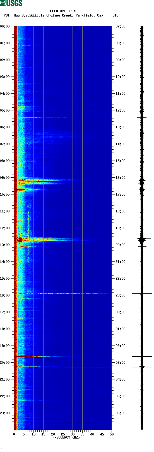The width and height of the screenshot is (154, 452).
Task: Click the '0' frequency axis tick label
Action: pos(14,434)
